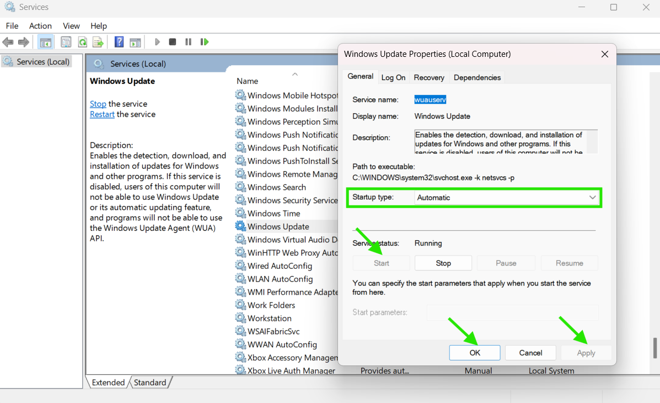Click the Stop button in Properties dialog

(443, 263)
